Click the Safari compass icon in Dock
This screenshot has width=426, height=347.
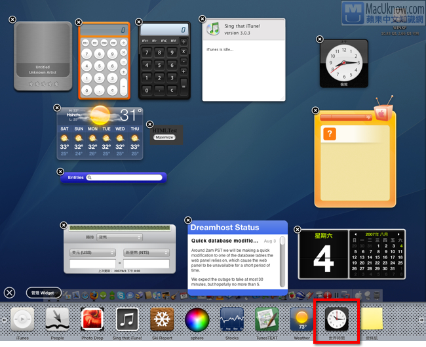85,295
